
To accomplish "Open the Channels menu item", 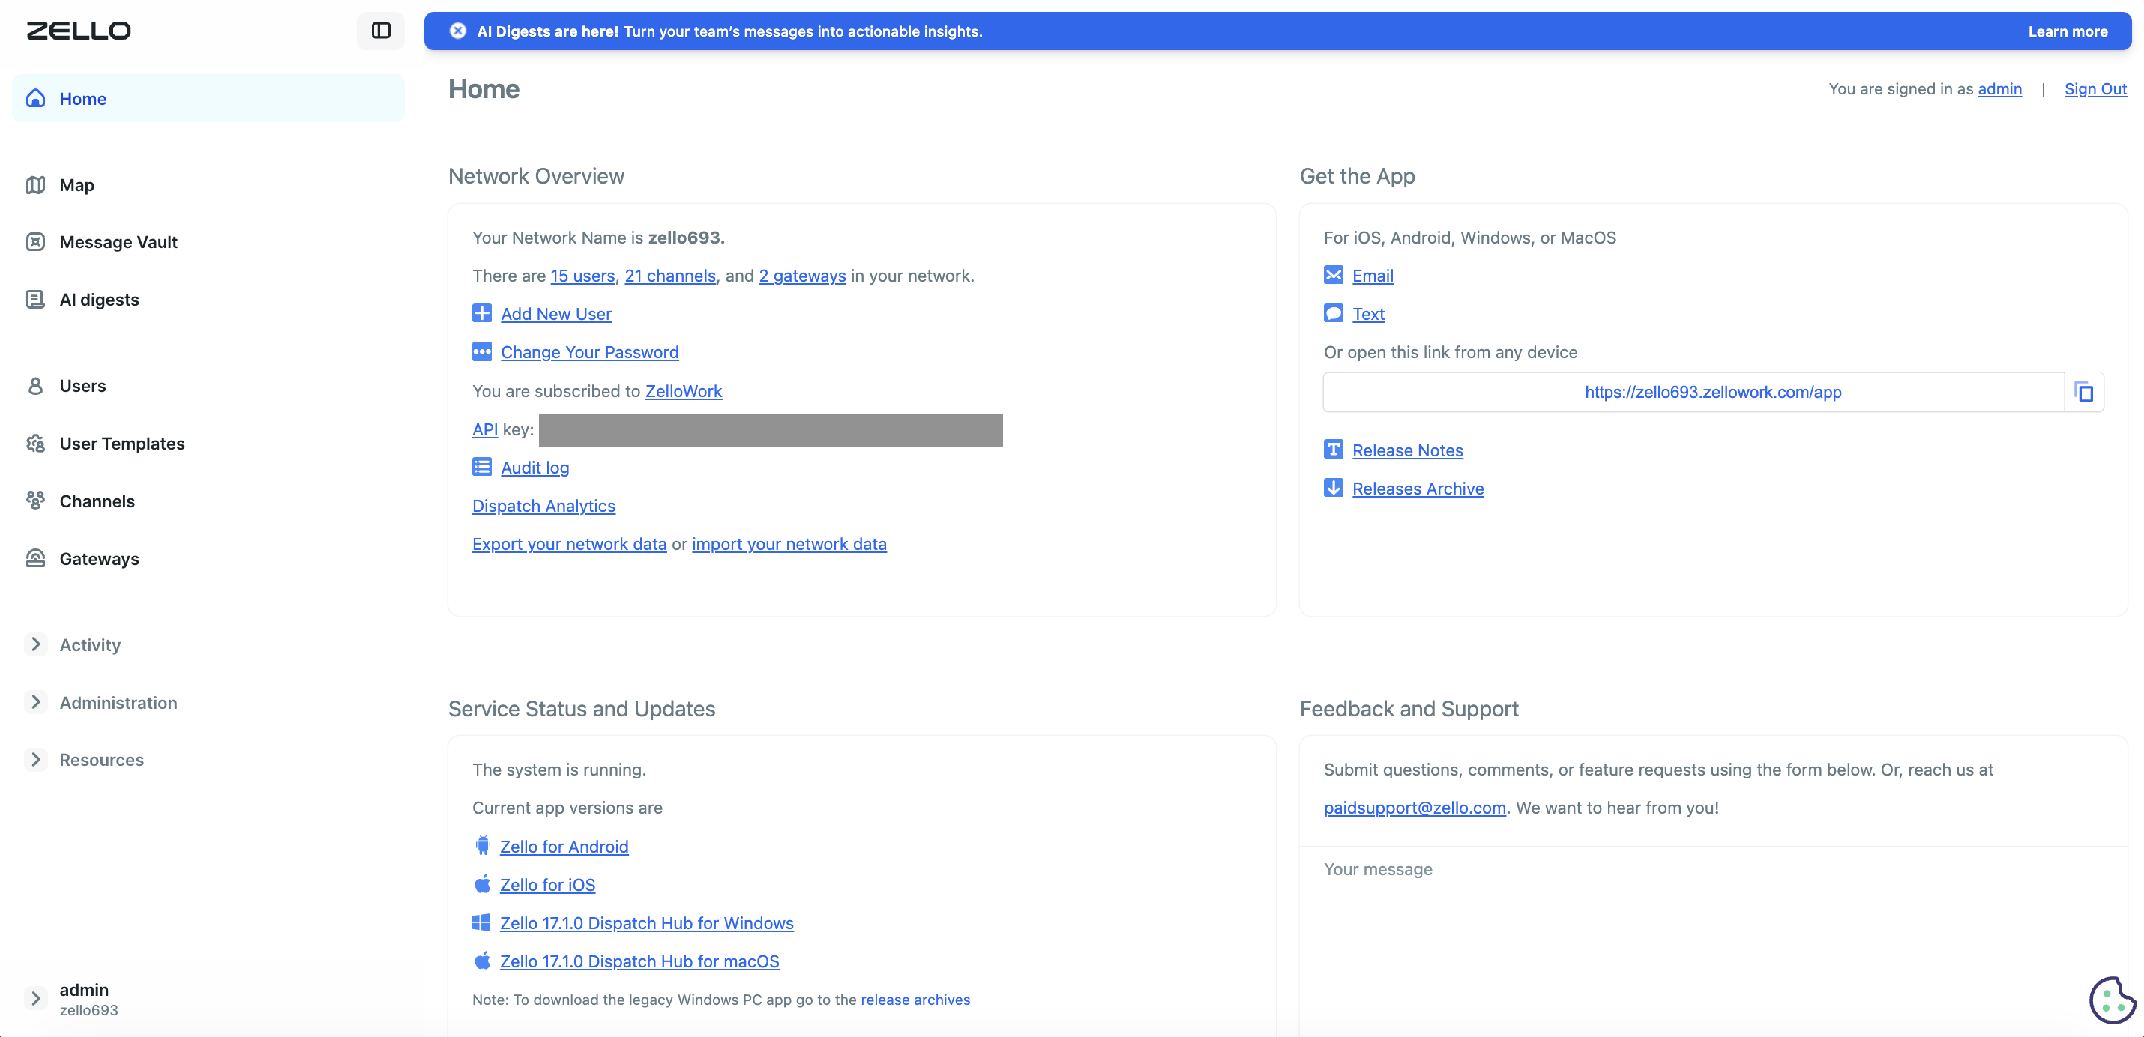I will tap(208, 501).
